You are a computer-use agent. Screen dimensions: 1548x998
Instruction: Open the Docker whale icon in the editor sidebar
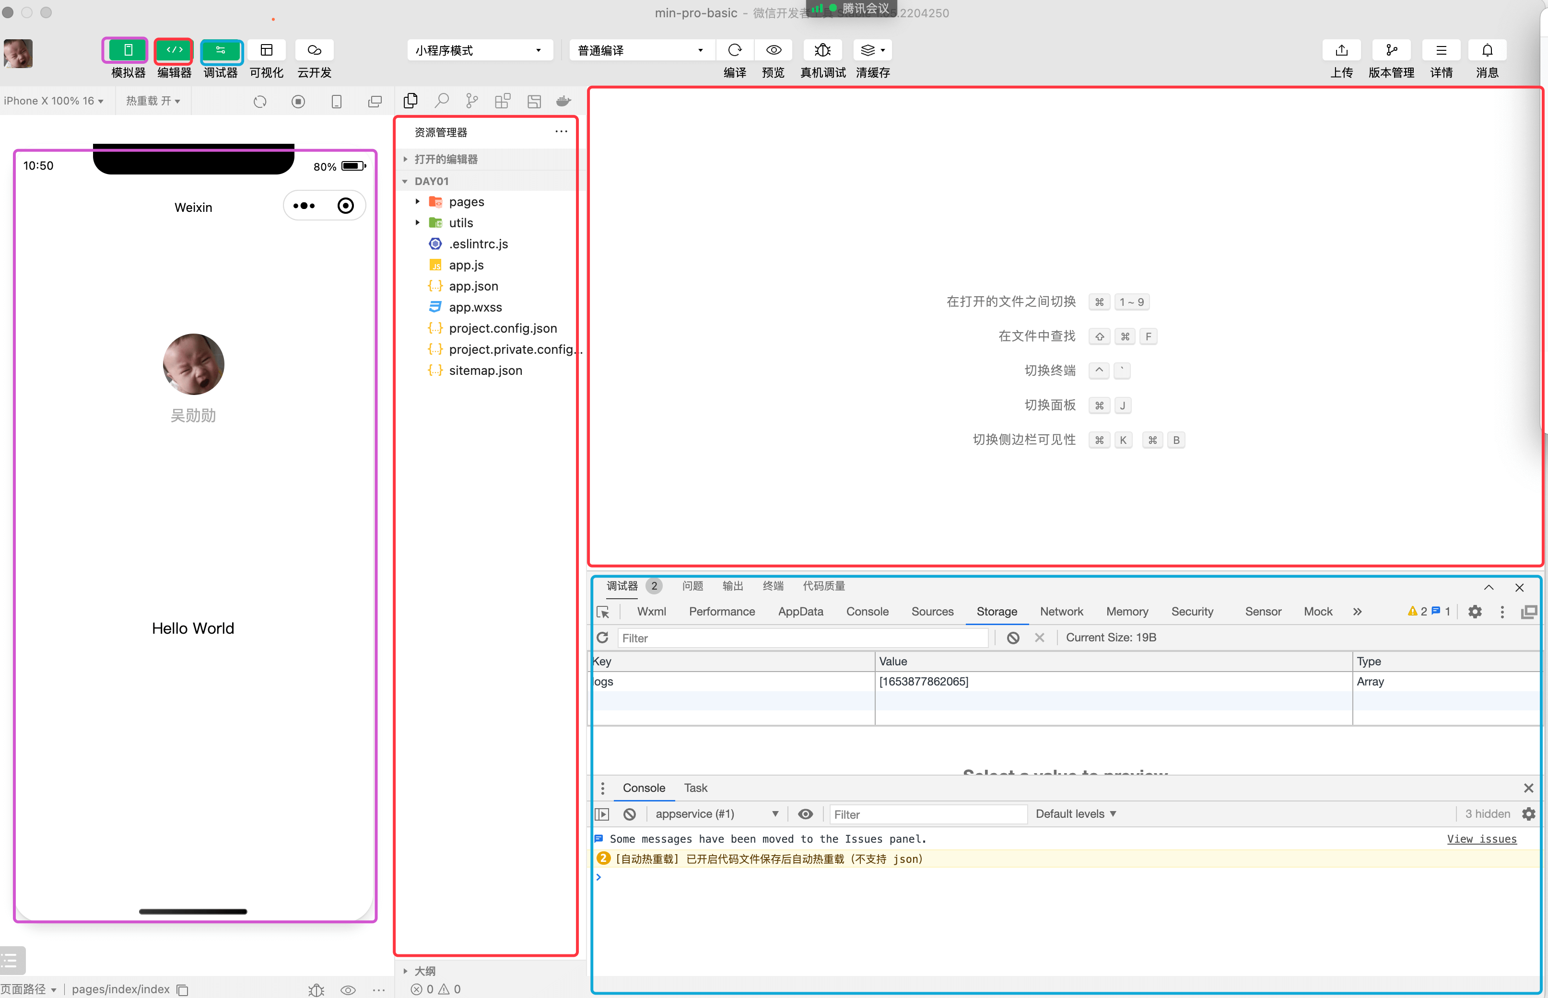point(564,101)
